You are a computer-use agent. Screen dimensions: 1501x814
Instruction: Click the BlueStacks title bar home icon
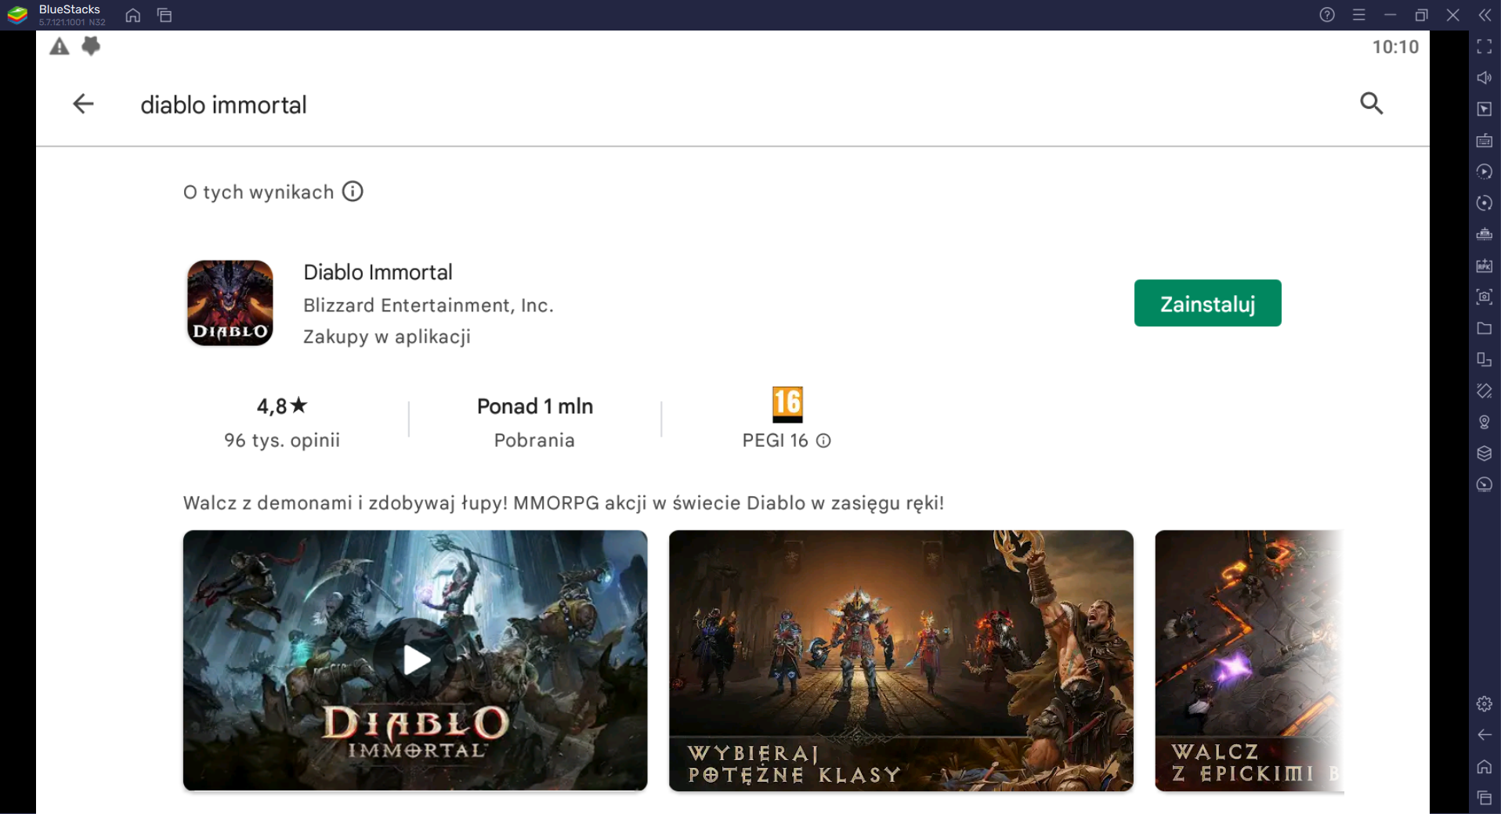(133, 15)
